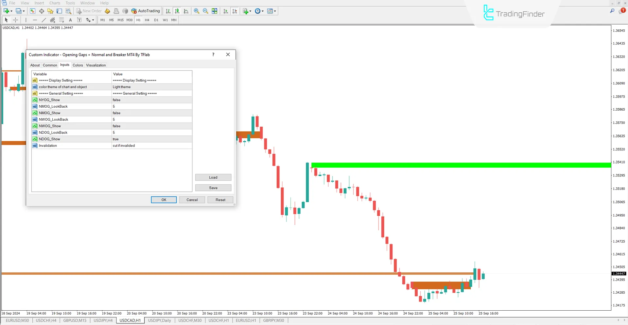628x325 pixels.
Task: Toggle NYOG_Show value false
Action: click(152, 100)
